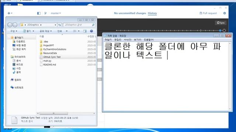Select 컴퓨터 in navigation pane

(16, 80)
